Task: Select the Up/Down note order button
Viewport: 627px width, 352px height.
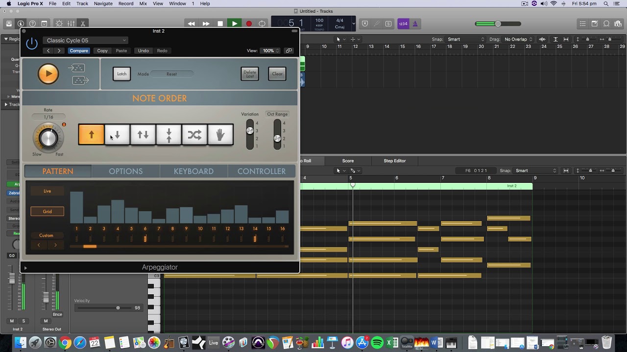Action: click(143, 135)
